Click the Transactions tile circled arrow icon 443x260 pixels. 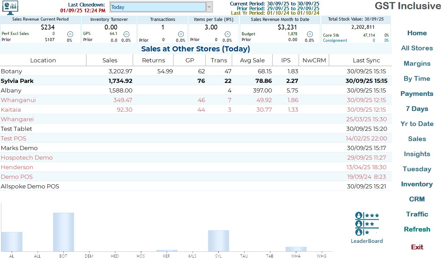(181, 34)
